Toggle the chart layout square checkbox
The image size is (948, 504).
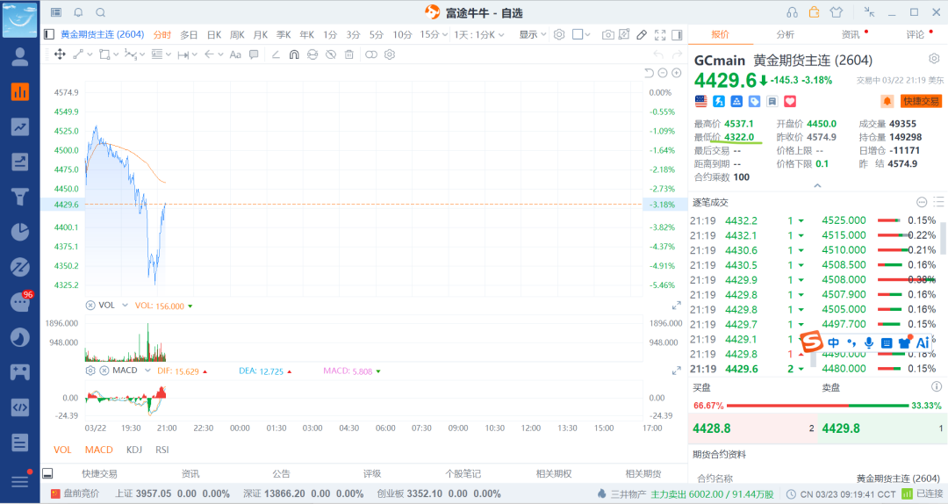pyautogui.click(x=578, y=34)
